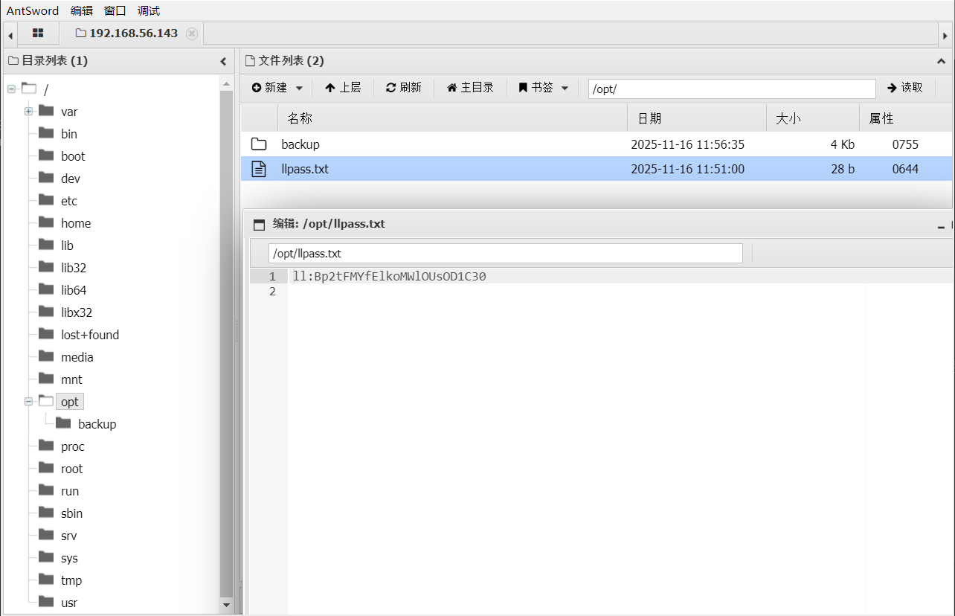Click the /opt/ path input field

732,89
